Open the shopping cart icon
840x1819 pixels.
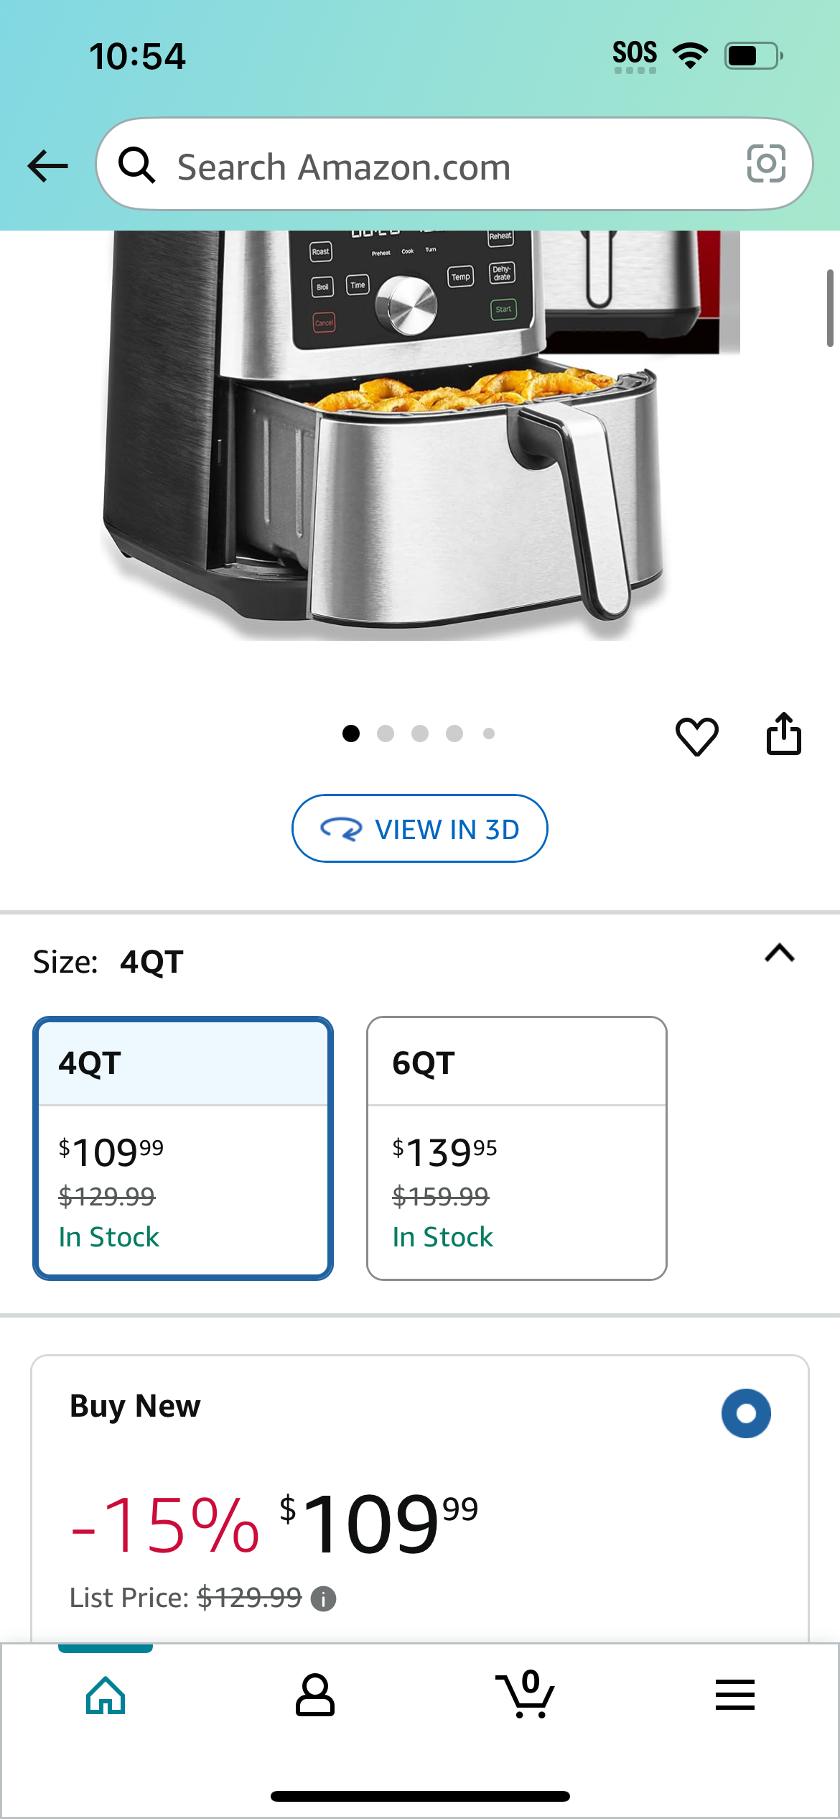[526, 1694]
